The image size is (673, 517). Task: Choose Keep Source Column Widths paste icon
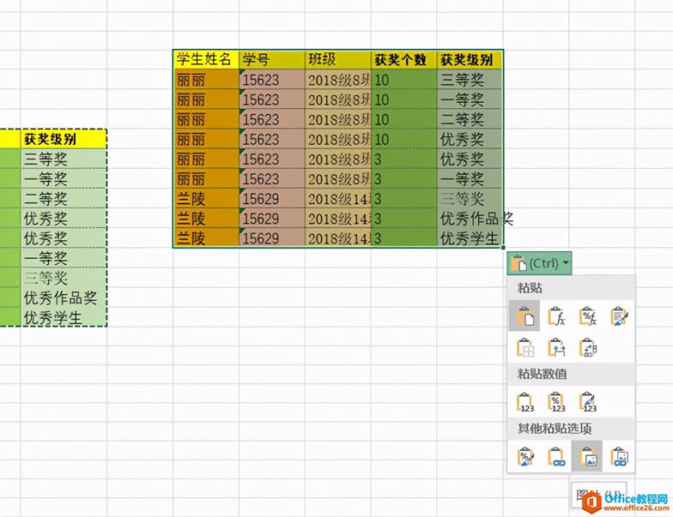pos(556,347)
